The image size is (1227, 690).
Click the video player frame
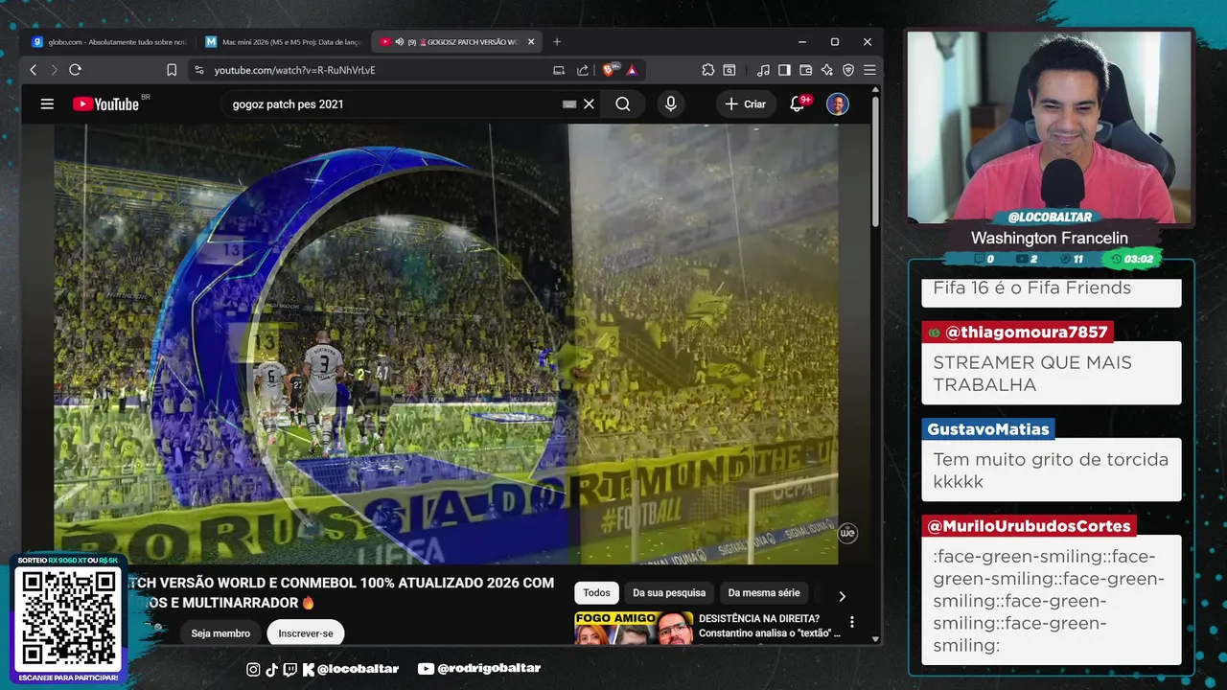coord(447,344)
